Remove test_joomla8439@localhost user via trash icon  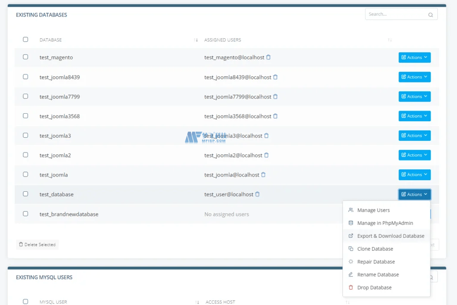click(x=275, y=77)
